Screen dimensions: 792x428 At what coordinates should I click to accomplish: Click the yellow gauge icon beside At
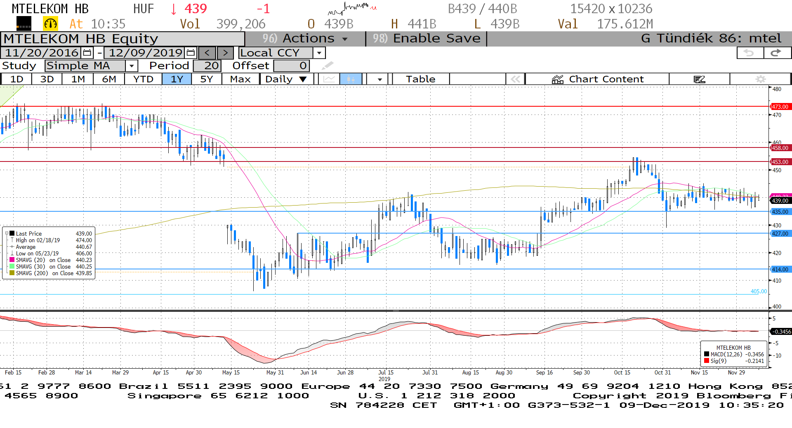51,24
